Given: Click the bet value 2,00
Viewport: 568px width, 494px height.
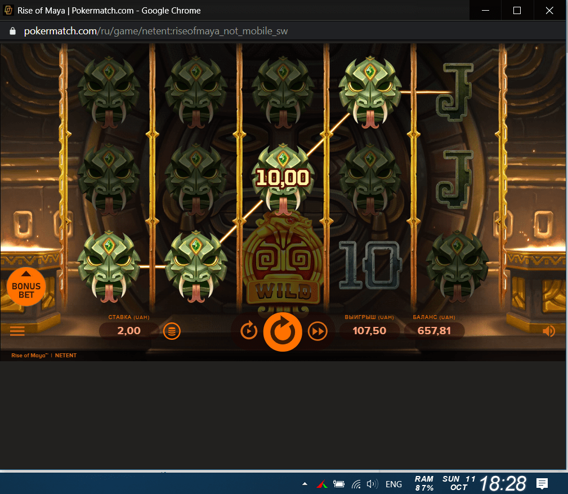Looking at the screenshot, I should [x=128, y=331].
